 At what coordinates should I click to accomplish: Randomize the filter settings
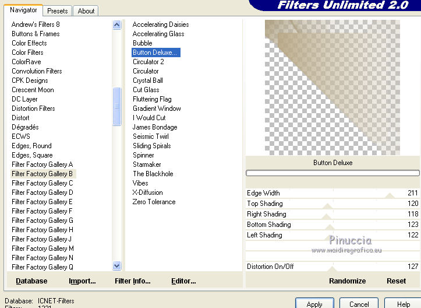tap(347, 281)
